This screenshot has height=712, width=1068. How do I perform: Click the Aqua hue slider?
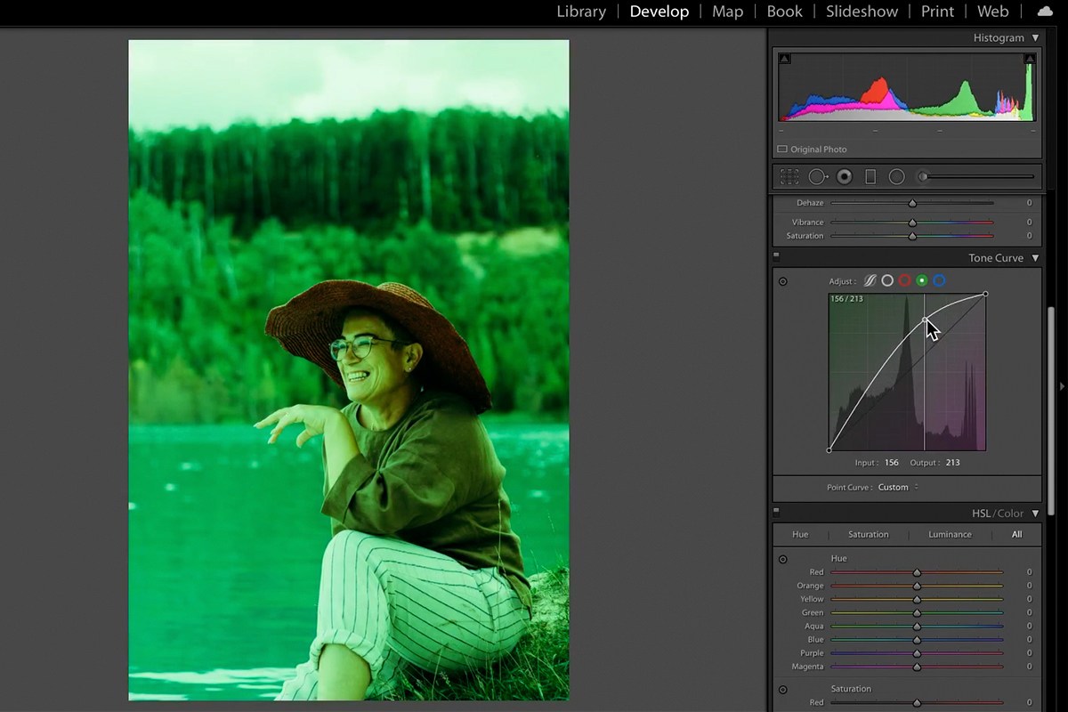pyautogui.click(x=917, y=627)
